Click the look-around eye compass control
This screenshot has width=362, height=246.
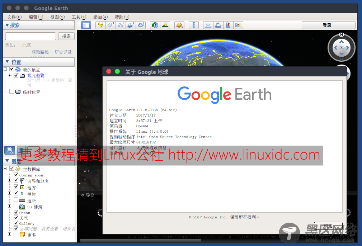click(x=342, y=48)
